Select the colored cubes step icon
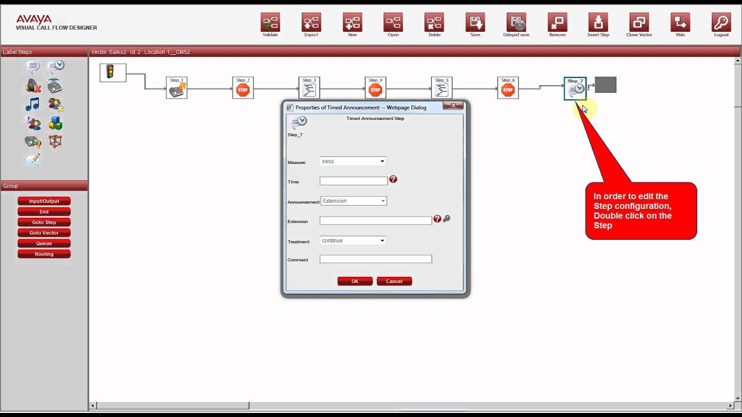The width and height of the screenshot is (742, 417). pos(55,123)
